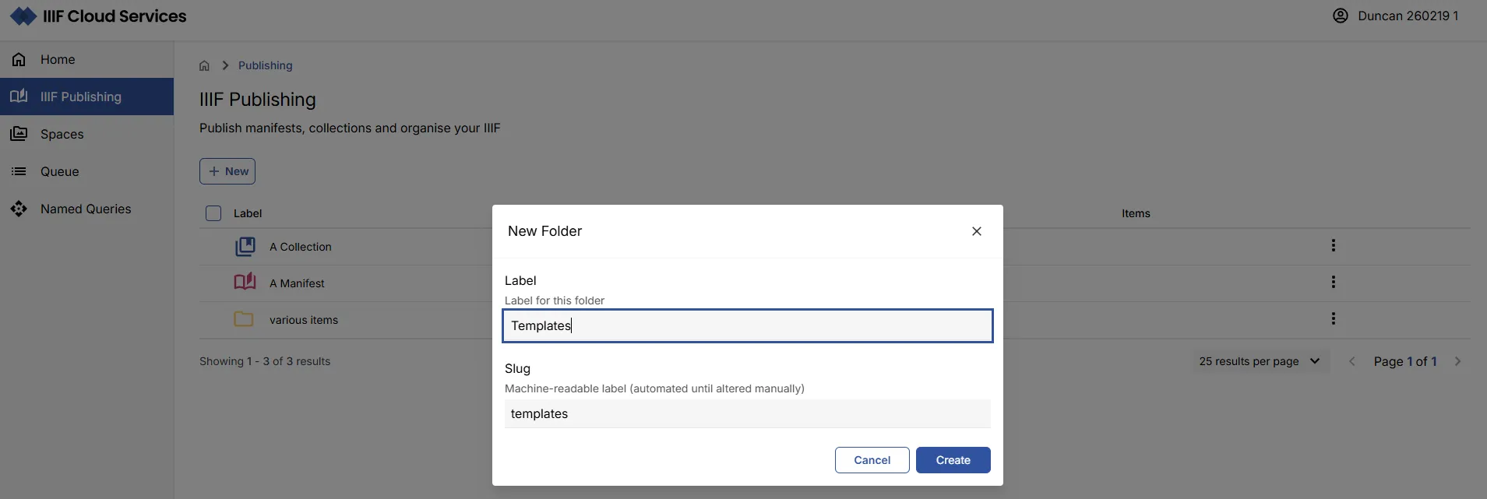Click the New Folder dialog title
The width and height of the screenshot is (1487, 499).
pos(544,231)
